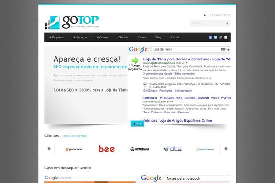This screenshot has height=183, width=275.
Task: Click the Gel Impression sitelink
Action: point(183,91)
